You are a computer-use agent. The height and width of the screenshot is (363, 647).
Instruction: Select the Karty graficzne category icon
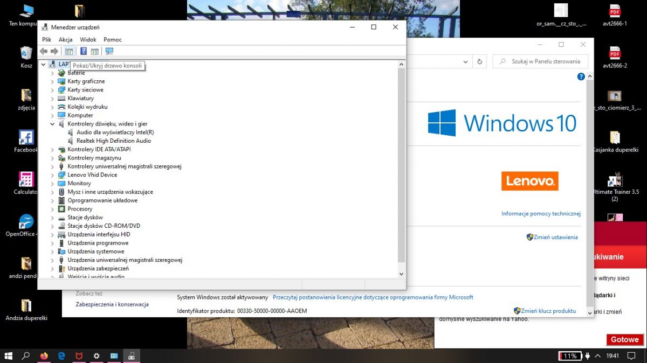click(61, 81)
